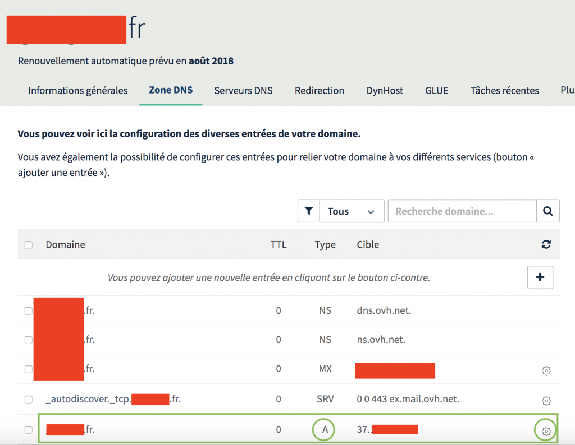Image resolution: width=575 pixels, height=445 pixels.
Task: Switch to the Serveurs DNS tab
Action: click(x=243, y=90)
